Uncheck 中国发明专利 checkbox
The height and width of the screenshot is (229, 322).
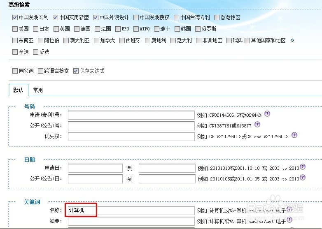(15, 17)
